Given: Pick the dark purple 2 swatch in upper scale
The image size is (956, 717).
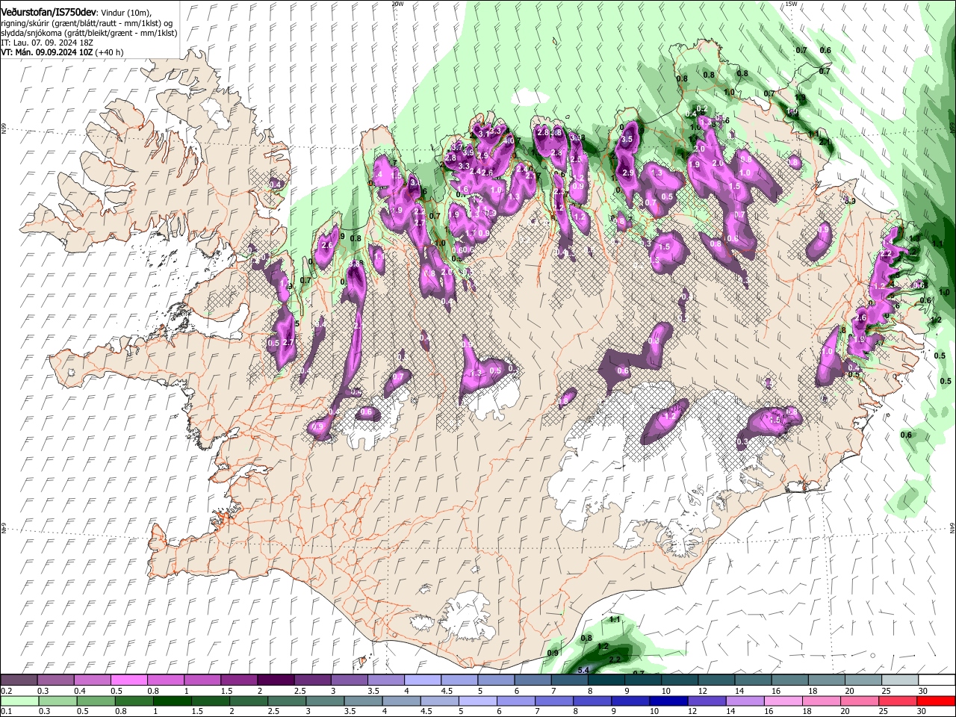Looking at the screenshot, I should coord(276,680).
